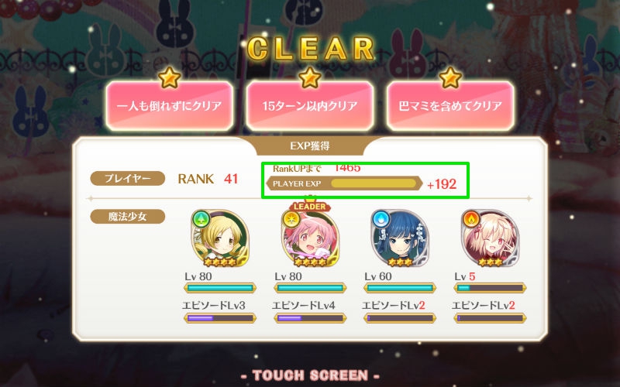Screen dimensions: 620x387
Task: Click the orange fire attribute icon
Action: 471,219
